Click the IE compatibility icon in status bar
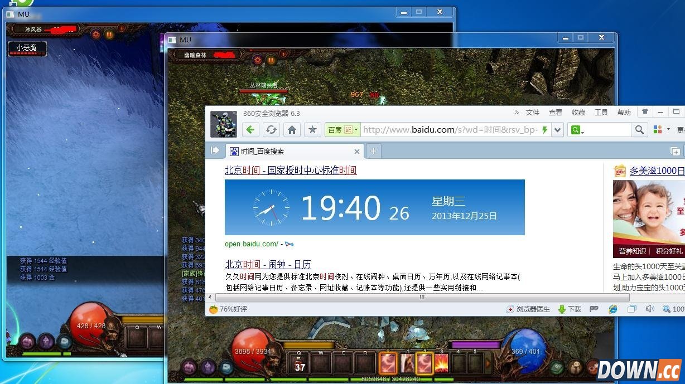 (x=612, y=309)
